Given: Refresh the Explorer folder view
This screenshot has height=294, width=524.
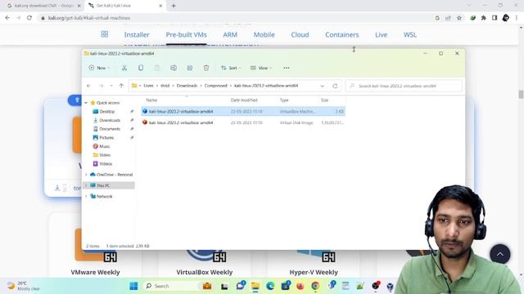Looking at the screenshot, I should coord(335,86).
